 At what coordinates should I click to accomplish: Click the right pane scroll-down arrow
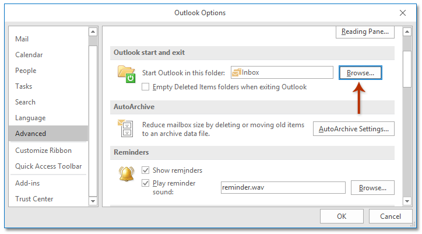coord(407,201)
